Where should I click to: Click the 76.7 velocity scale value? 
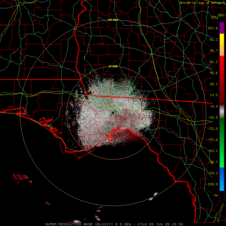(214, 50)
